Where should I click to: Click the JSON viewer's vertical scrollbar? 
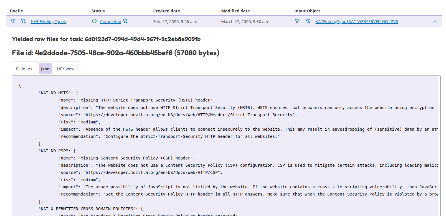coord(439,144)
